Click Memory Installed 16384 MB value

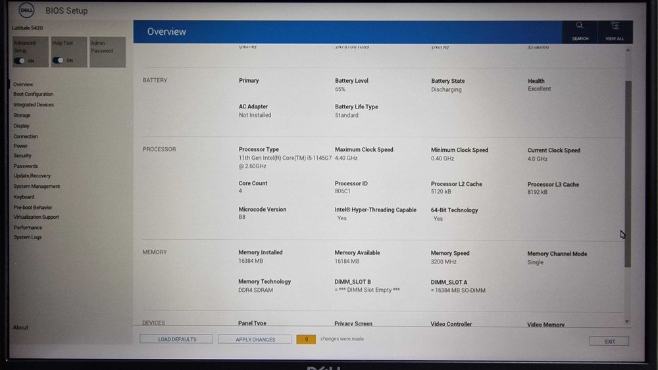[251, 261]
